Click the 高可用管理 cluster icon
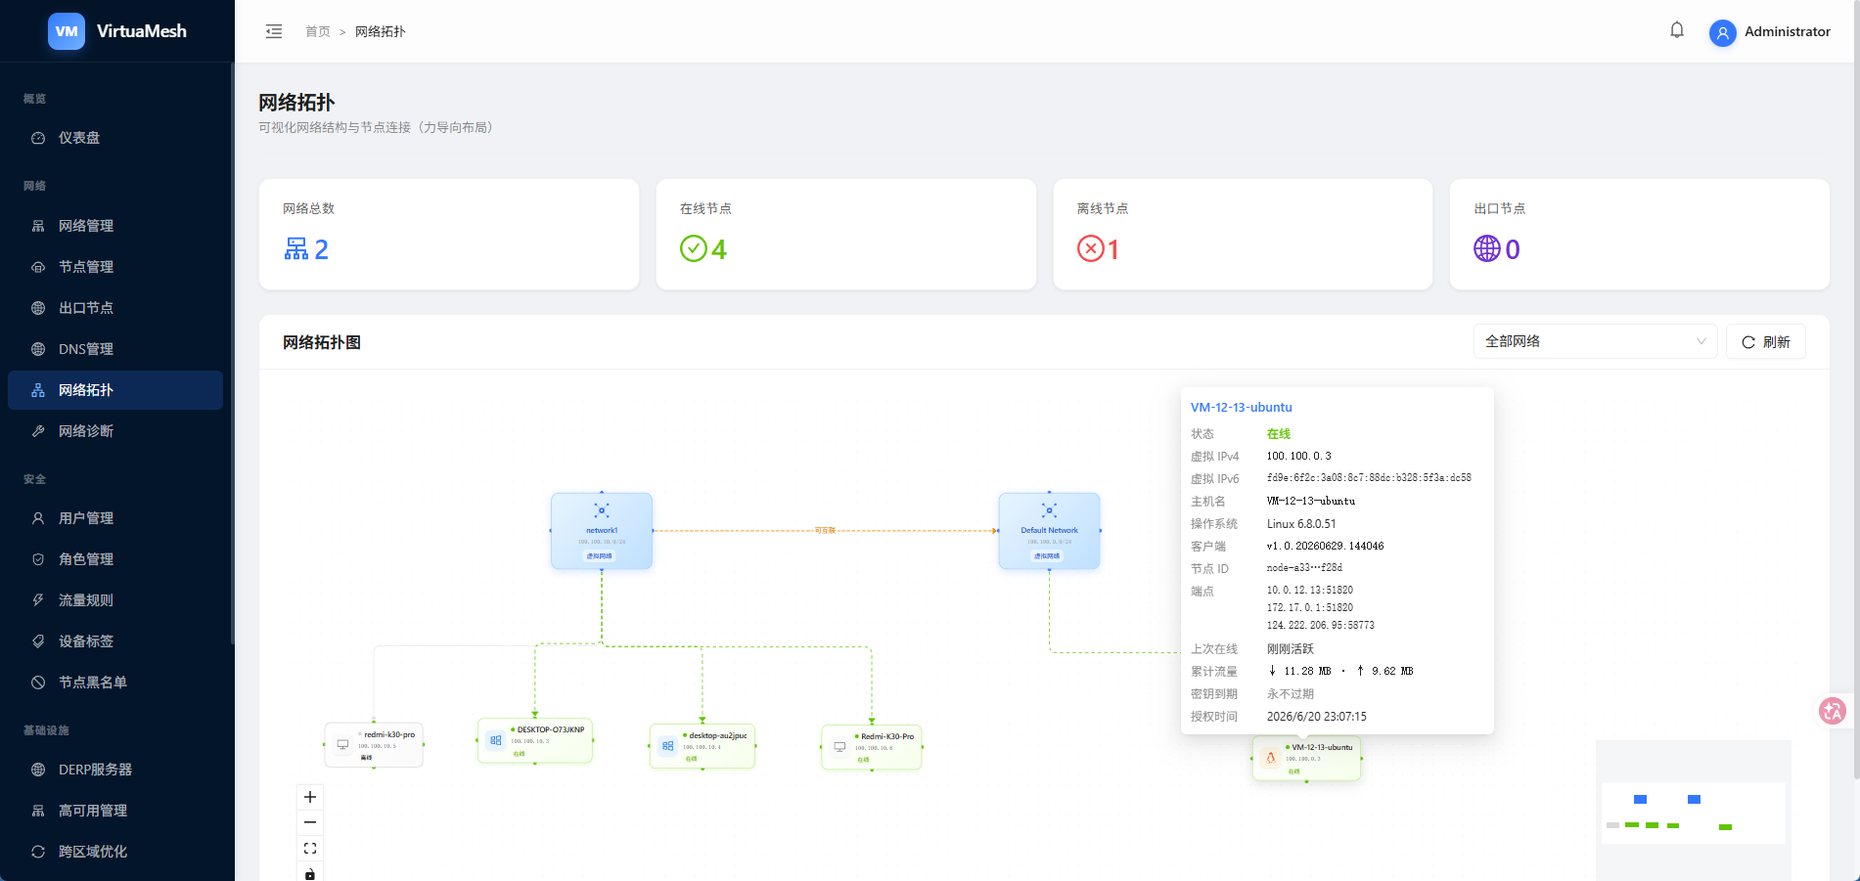The image size is (1860, 881). (38, 811)
